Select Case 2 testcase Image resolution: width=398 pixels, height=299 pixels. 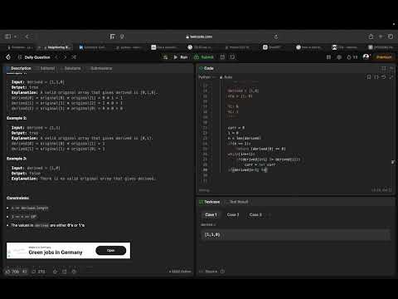[x=233, y=215]
